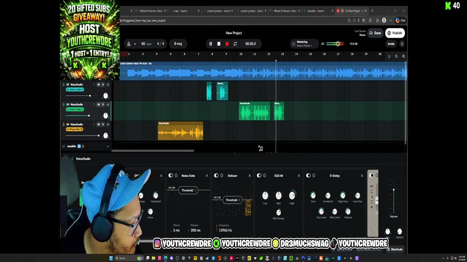Open notifications bell
The image size is (467, 262).
[x=402, y=44]
